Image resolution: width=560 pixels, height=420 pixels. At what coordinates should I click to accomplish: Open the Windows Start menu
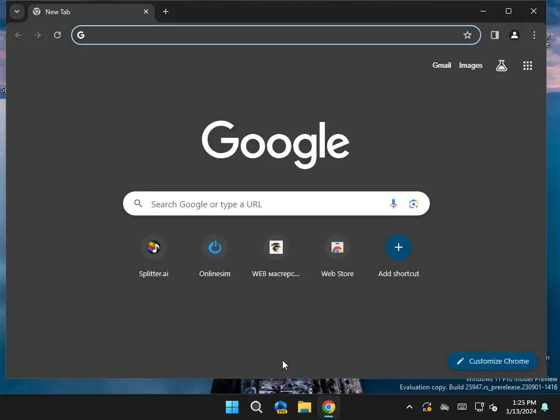[x=232, y=407]
